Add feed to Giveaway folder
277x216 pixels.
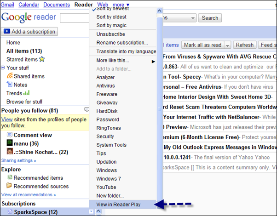(107, 102)
